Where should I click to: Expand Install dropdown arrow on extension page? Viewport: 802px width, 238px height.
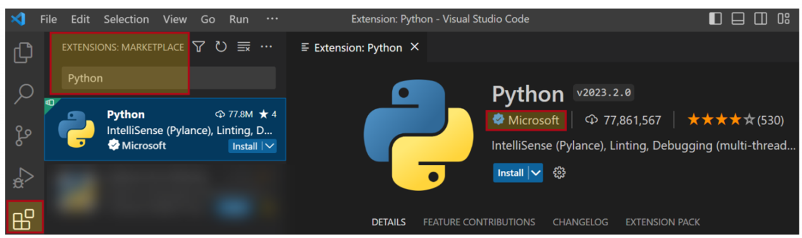[536, 172]
